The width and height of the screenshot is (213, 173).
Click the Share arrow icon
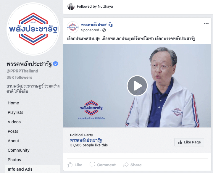pyautogui.click(x=125, y=165)
